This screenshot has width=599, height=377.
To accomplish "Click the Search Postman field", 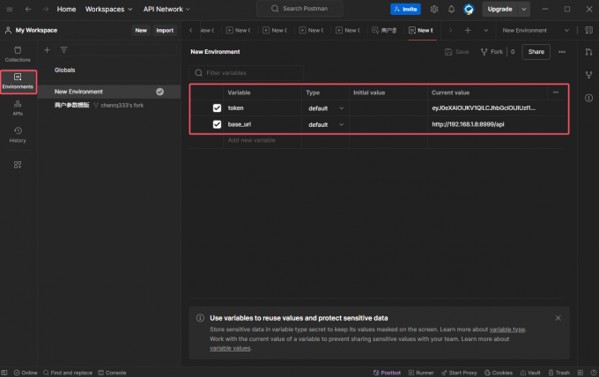I will click(x=299, y=9).
